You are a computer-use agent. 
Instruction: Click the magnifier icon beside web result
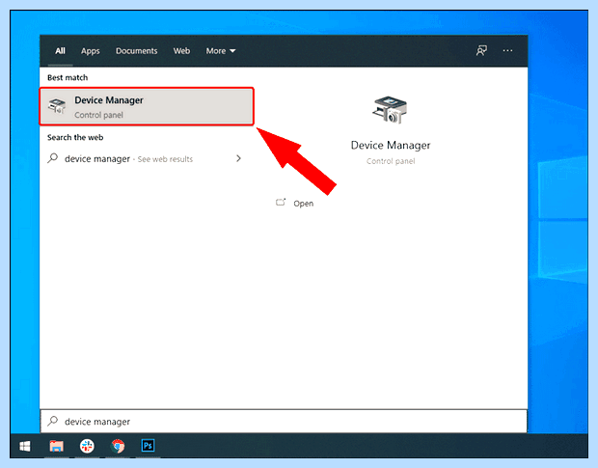[x=53, y=158]
